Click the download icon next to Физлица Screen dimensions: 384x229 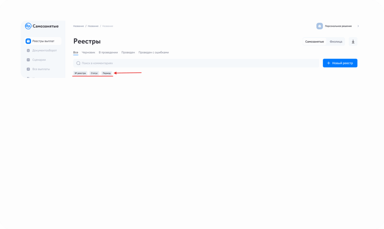point(353,42)
